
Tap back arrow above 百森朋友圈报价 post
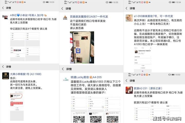(62, 8)
